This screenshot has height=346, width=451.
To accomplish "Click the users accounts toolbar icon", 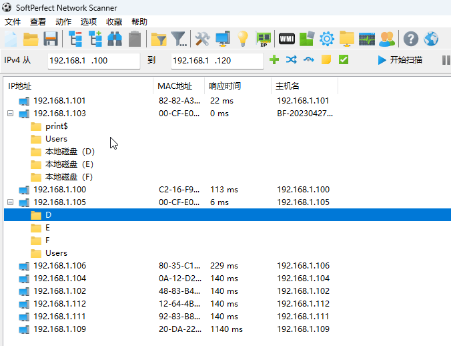I will click(x=387, y=39).
